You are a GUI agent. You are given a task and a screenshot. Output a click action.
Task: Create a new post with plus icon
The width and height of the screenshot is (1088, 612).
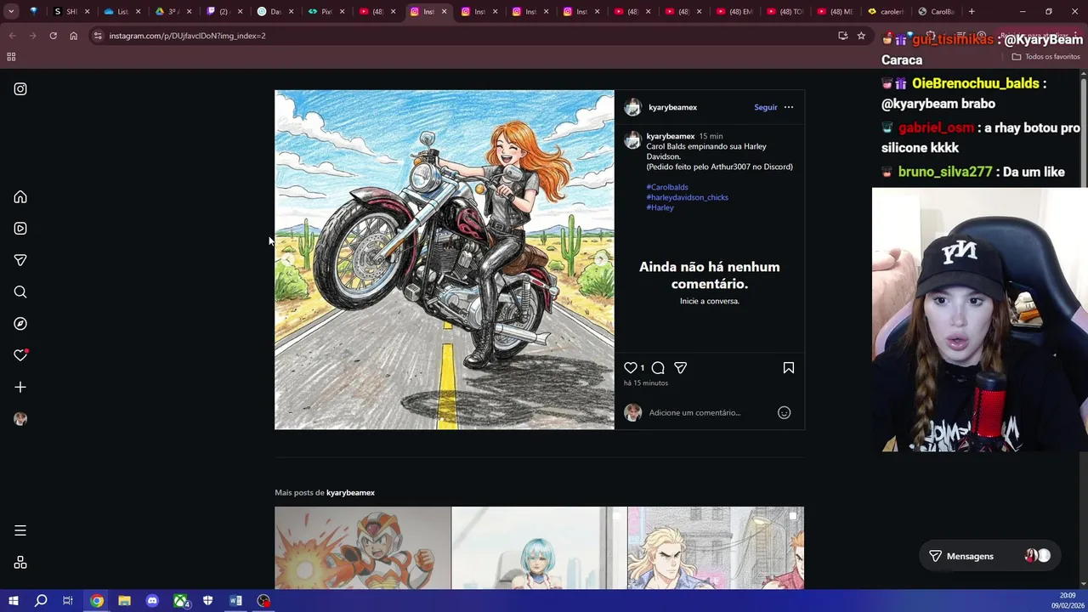(x=20, y=387)
